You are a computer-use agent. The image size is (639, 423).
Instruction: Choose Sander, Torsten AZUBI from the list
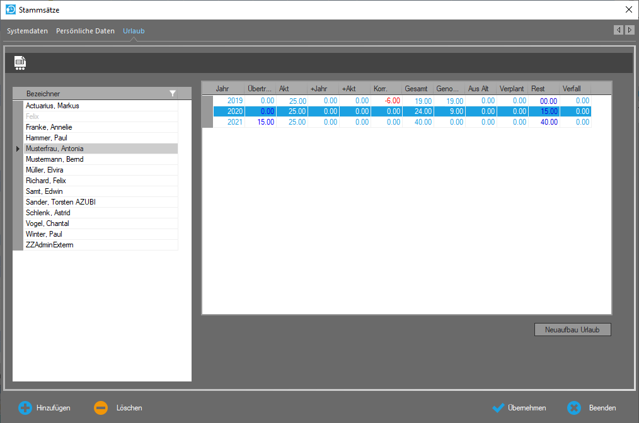(60, 202)
